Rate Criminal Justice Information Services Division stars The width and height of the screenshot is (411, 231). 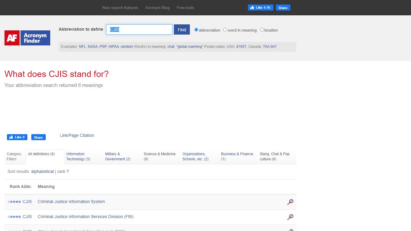click(14, 217)
